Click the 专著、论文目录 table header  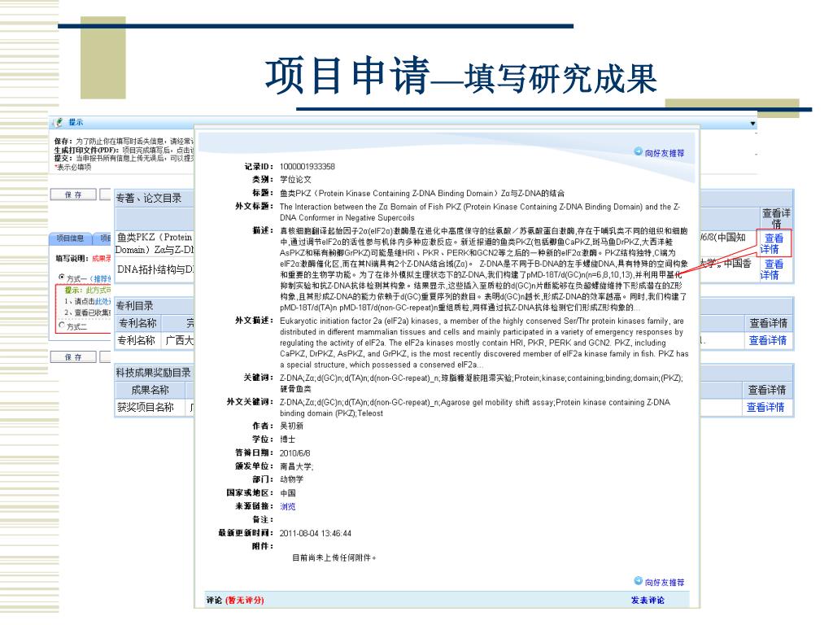(149, 199)
